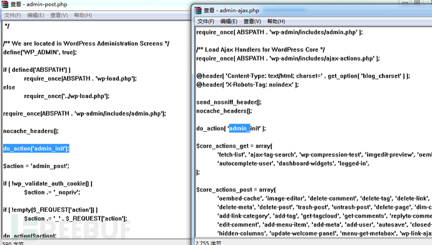This screenshot has width=432, height=245.
Task: Open 文件(F) menu in admin-ajax.php window
Action: click(x=206, y=21)
